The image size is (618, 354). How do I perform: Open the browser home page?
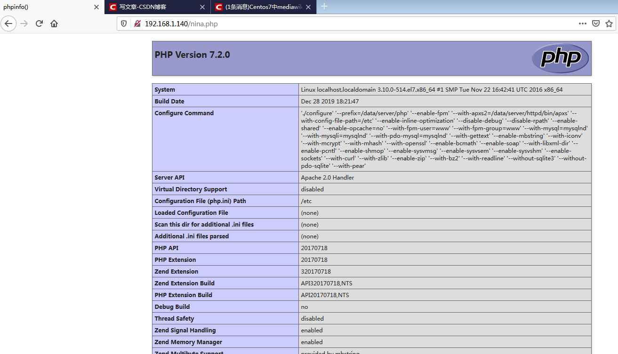[x=54, y=24]
